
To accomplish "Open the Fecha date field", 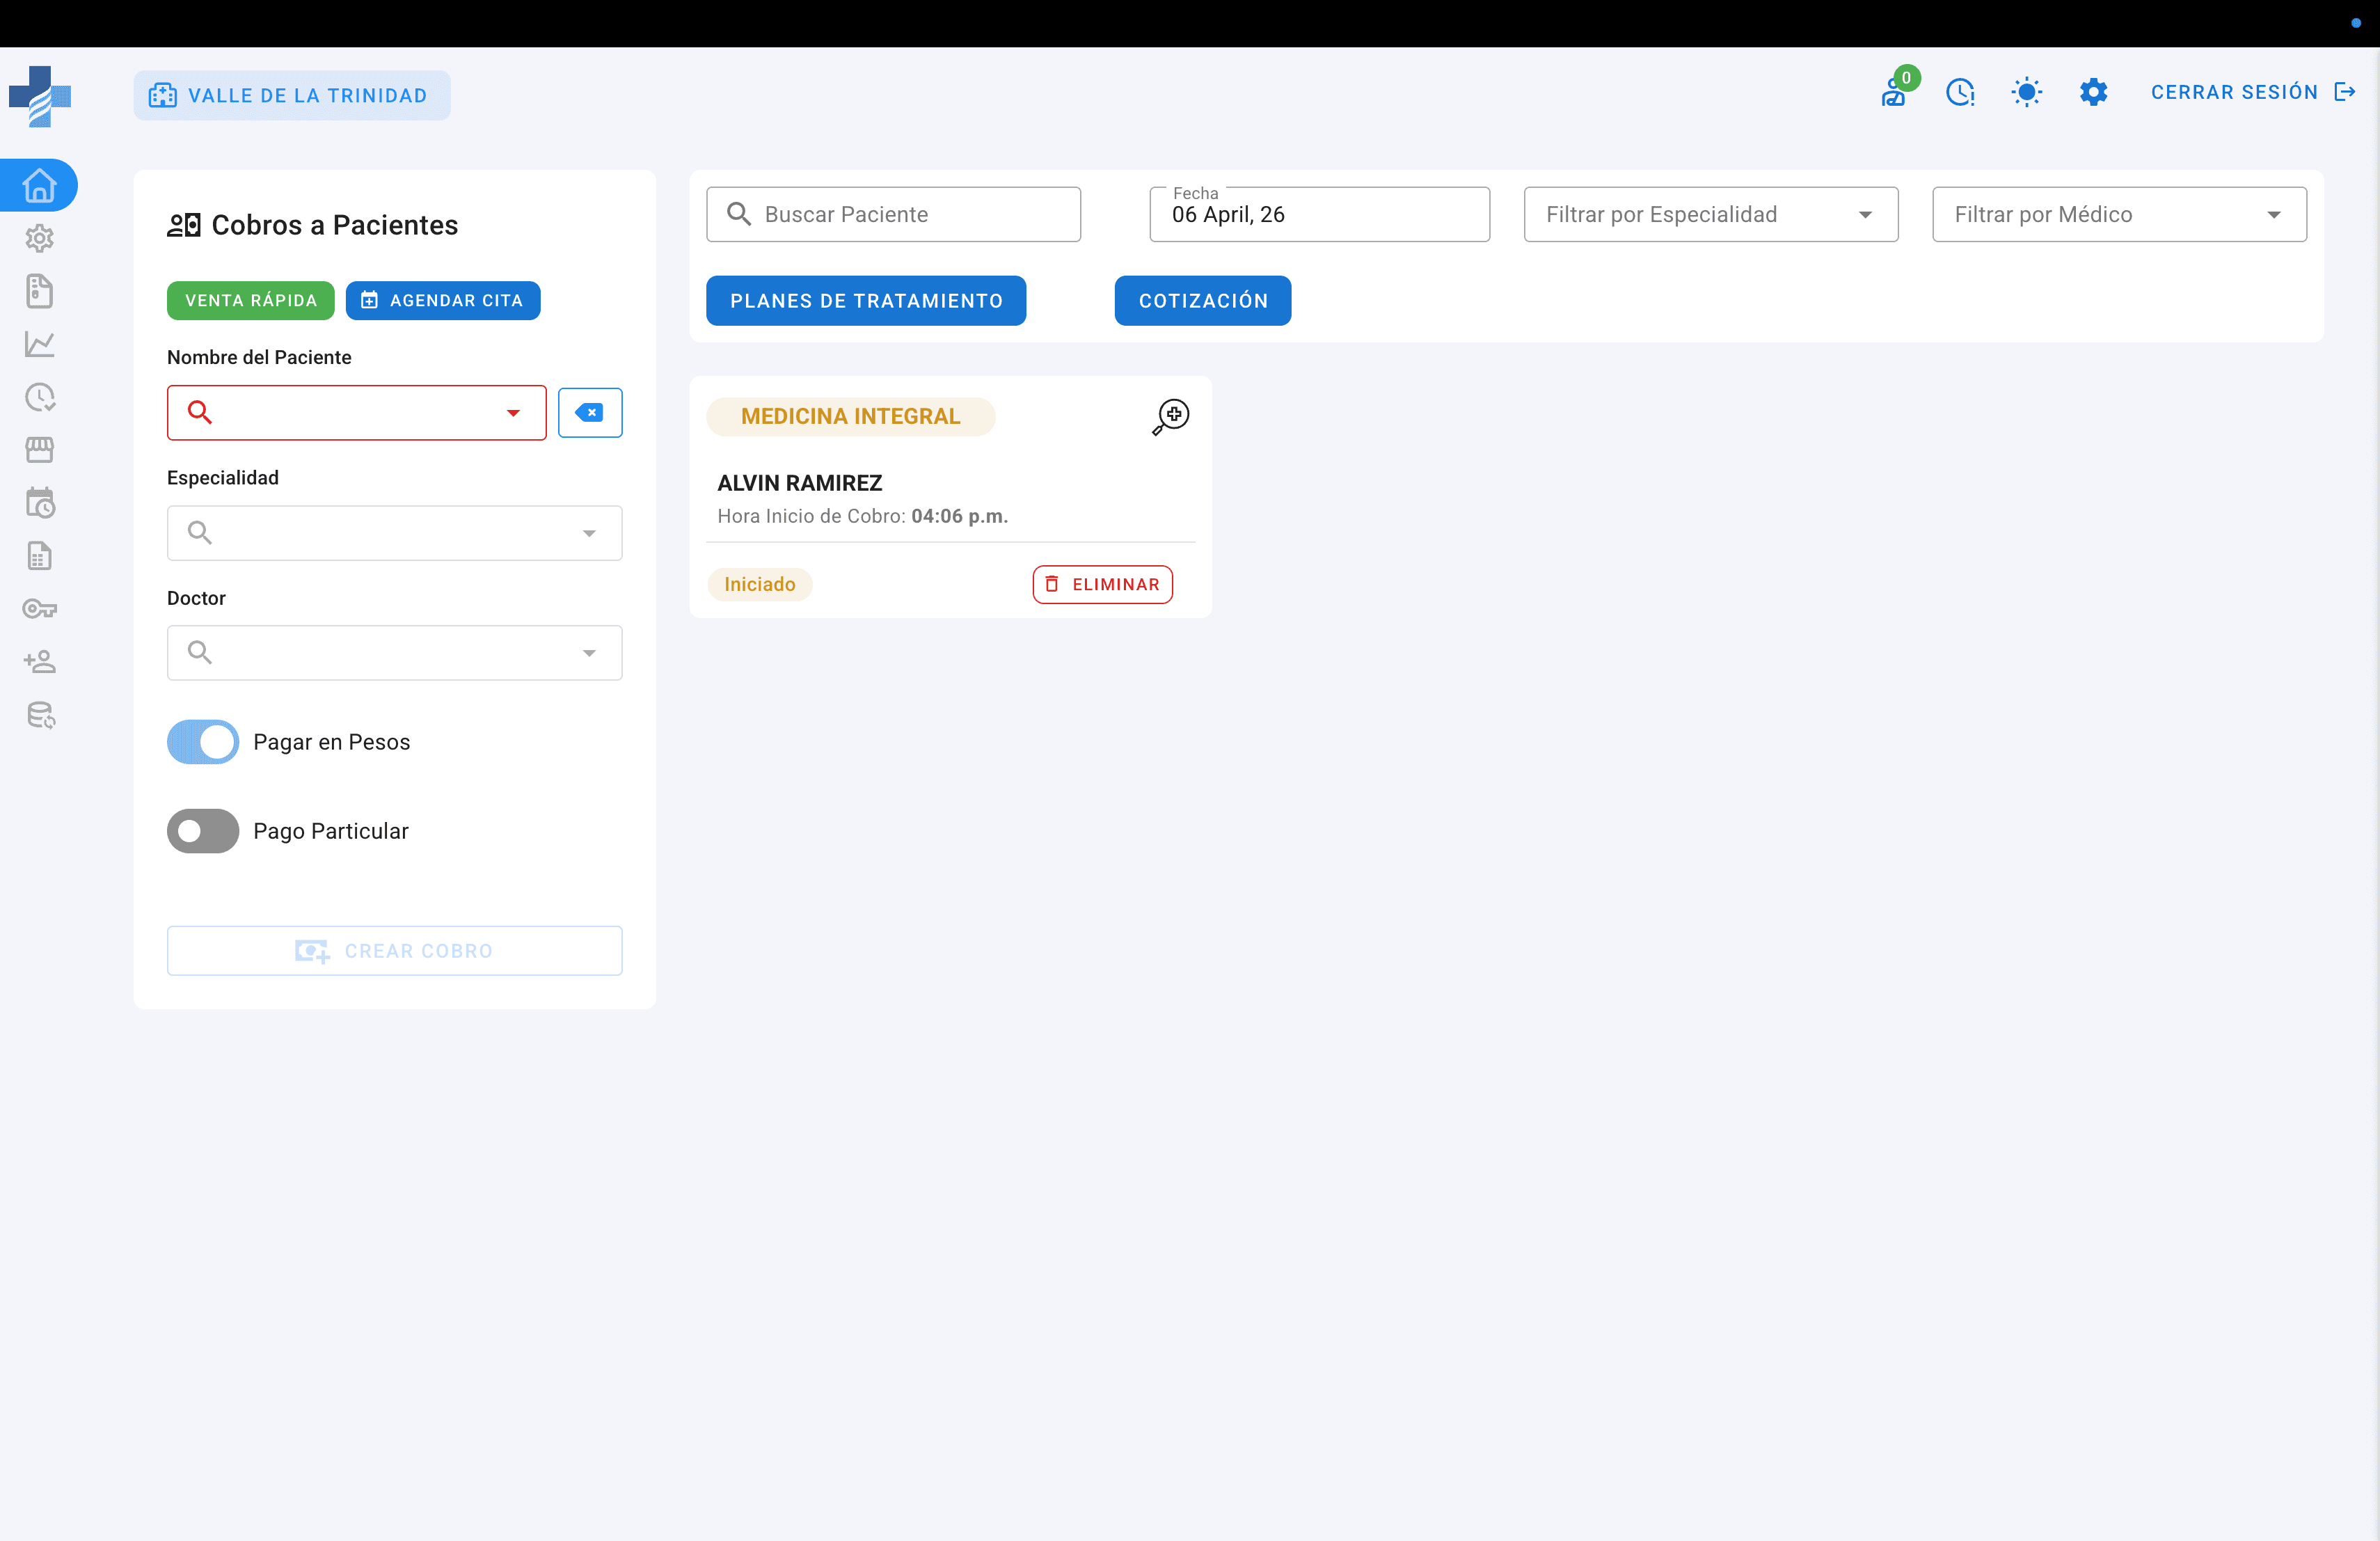I will coord(1320,214).
